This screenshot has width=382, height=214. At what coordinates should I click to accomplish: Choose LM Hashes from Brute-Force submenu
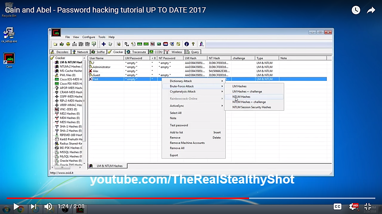(x=254, y=86)
